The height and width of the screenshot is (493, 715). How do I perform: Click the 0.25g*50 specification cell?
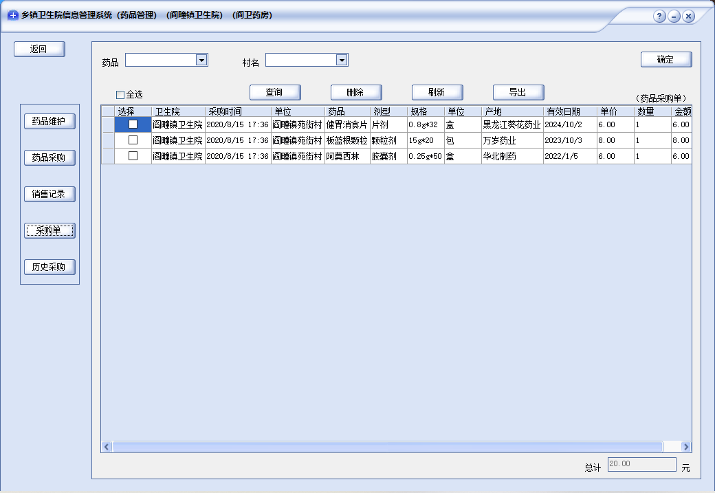[426, 156]
